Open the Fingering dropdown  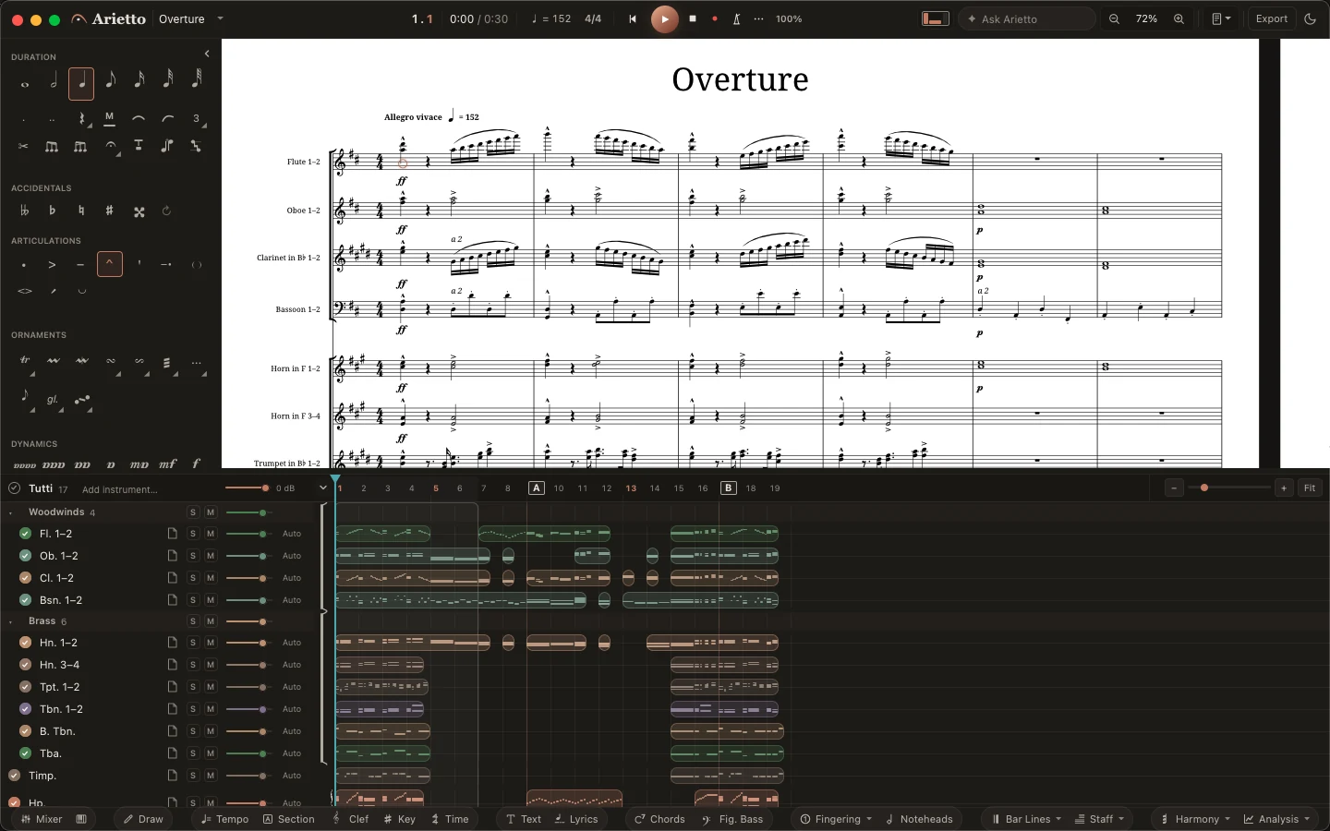point(836,819)
